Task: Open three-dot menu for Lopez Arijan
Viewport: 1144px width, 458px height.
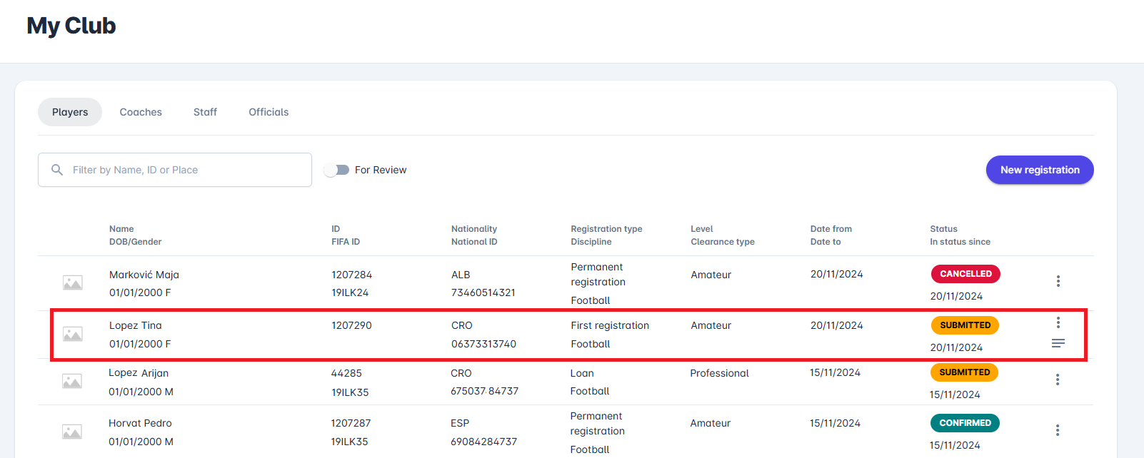Action: click(1057, 380)
